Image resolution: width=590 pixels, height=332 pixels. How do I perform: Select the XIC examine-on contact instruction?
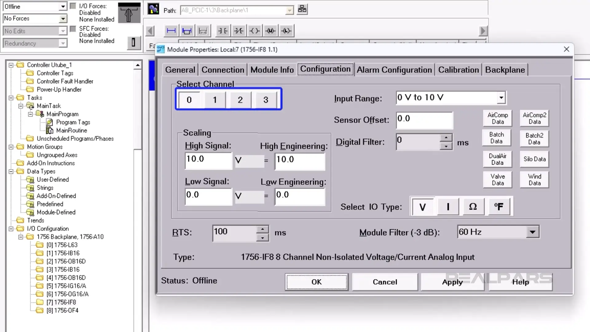(x=222, y=30)
